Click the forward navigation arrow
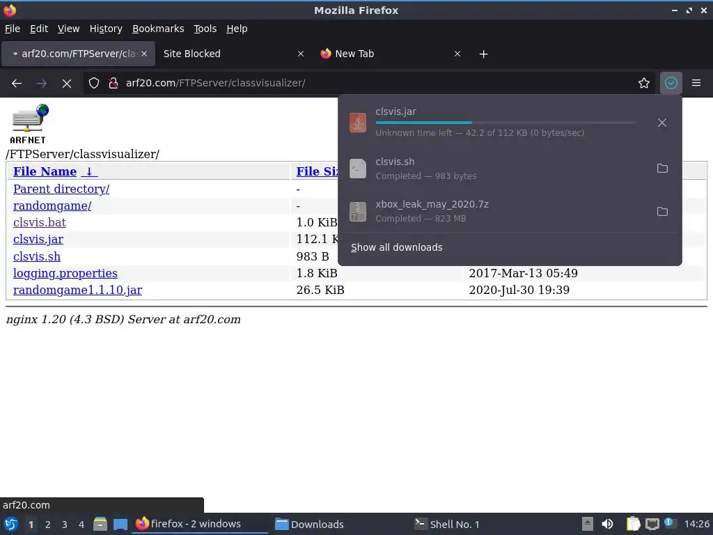This screenshot has height=535, width=713. pos(42,84)
